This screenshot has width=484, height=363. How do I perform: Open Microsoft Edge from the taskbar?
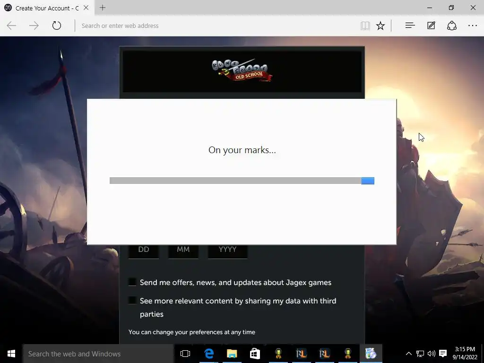[x=209, y=354]
